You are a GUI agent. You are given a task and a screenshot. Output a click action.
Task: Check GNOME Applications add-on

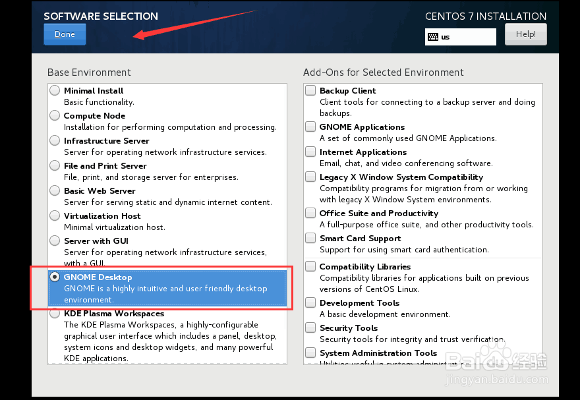(310, 127)
